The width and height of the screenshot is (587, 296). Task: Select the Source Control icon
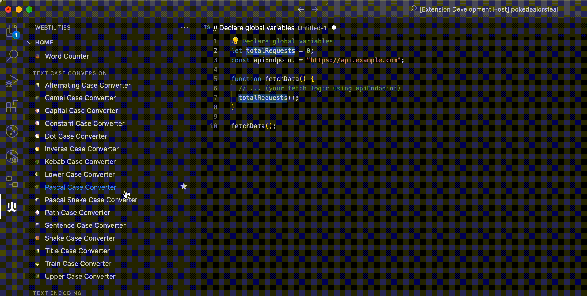click(x=12, y=131)
